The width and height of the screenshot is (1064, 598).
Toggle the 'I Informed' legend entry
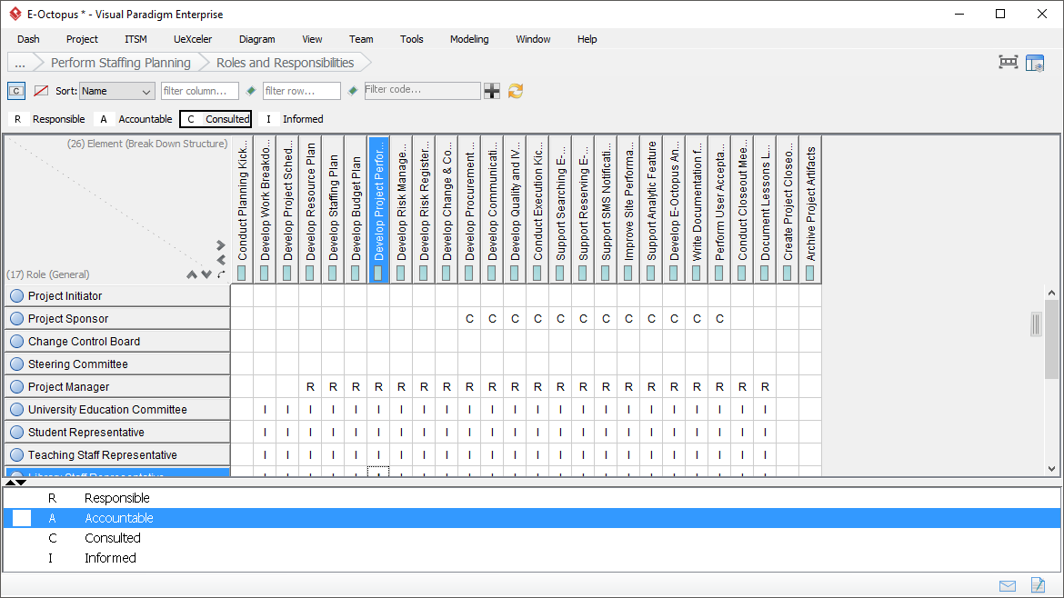click(x=291, y=119)
